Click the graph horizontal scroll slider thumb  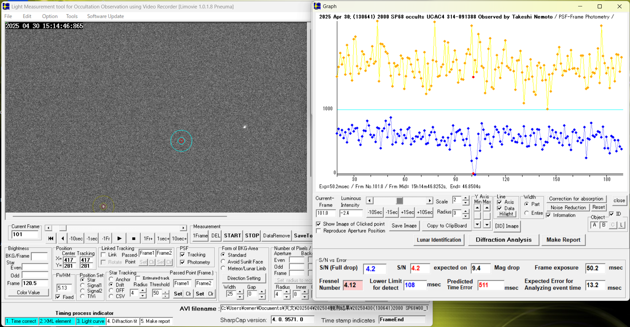coord(400,201)
